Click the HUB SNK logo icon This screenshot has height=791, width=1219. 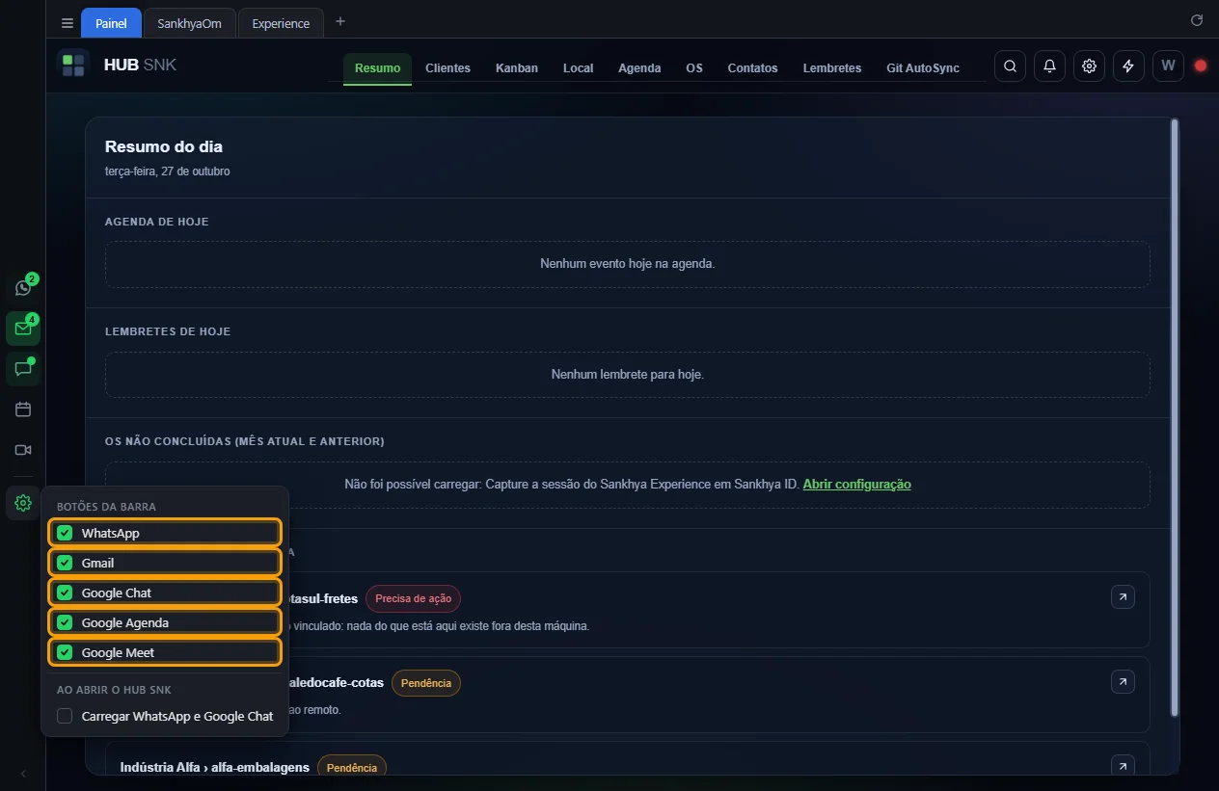(x=73, y=66)
